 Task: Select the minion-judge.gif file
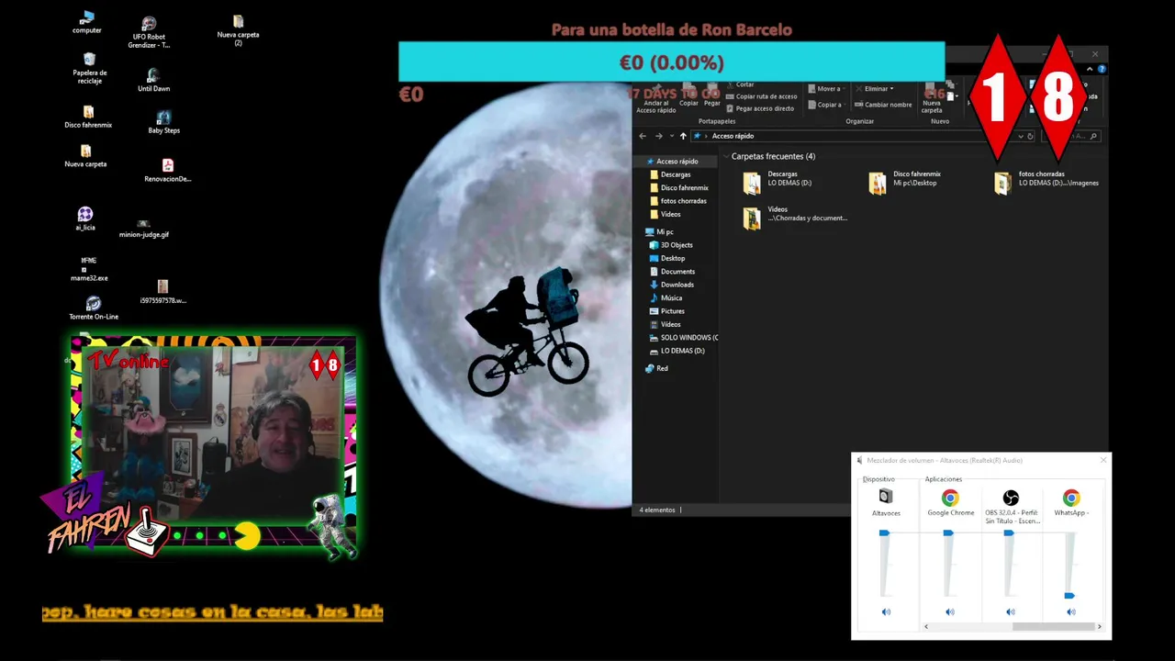(144, 228)
